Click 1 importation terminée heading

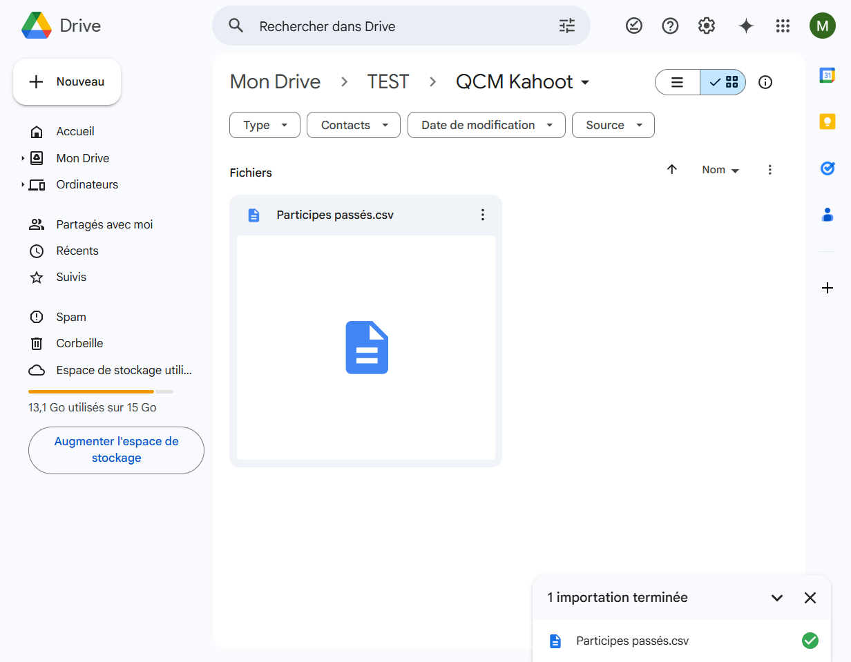pyautogui.click(x=618, y=598)
